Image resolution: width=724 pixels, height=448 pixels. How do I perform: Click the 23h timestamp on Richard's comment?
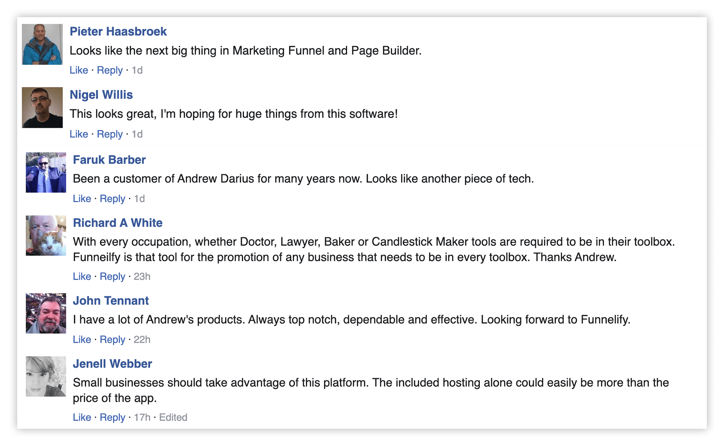(x=142, y=276)
